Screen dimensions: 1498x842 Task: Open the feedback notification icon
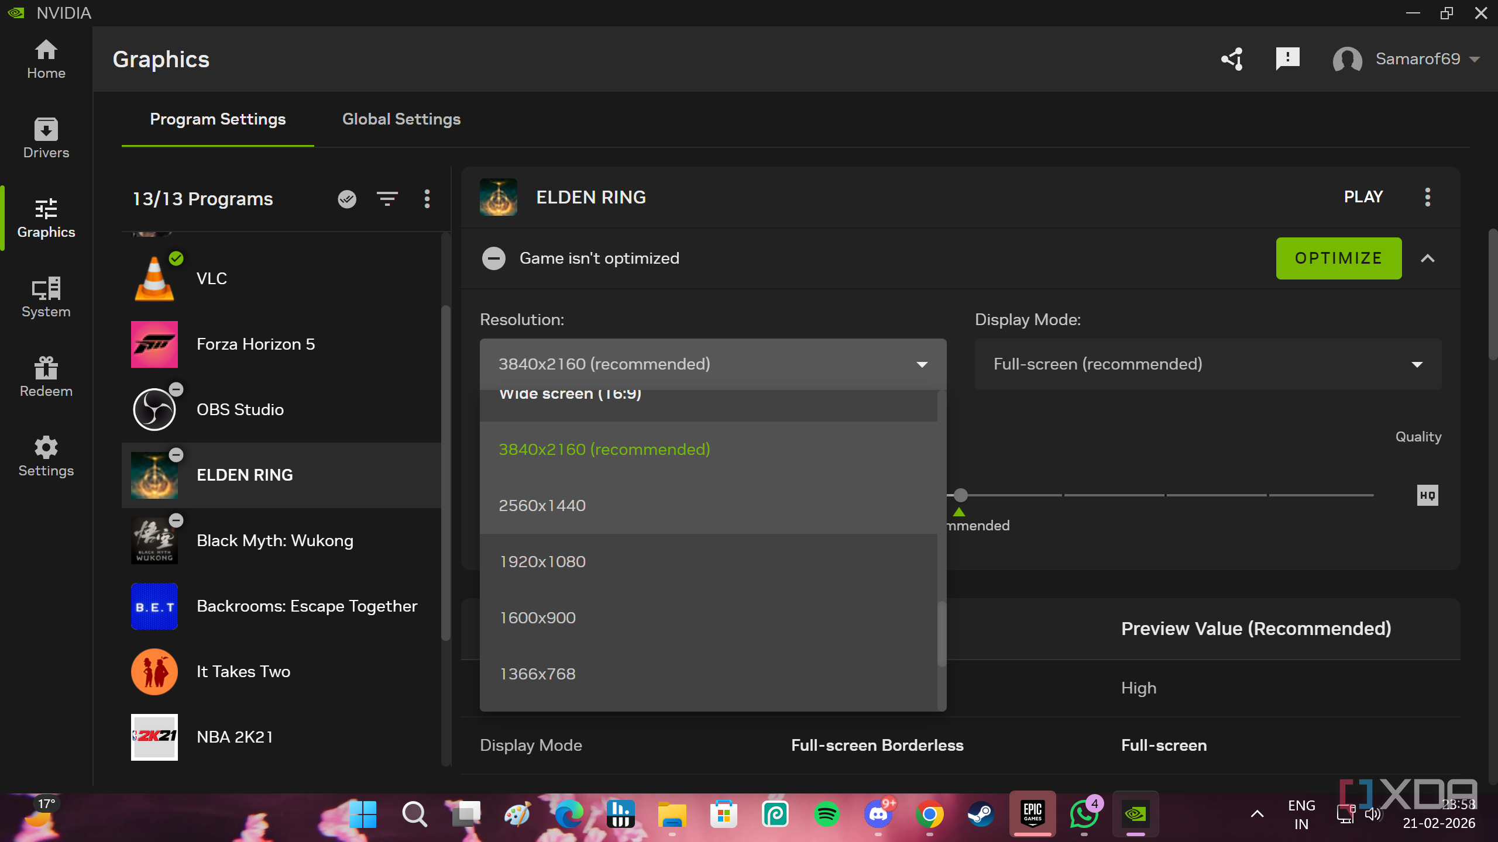(x=1287, y=59)
